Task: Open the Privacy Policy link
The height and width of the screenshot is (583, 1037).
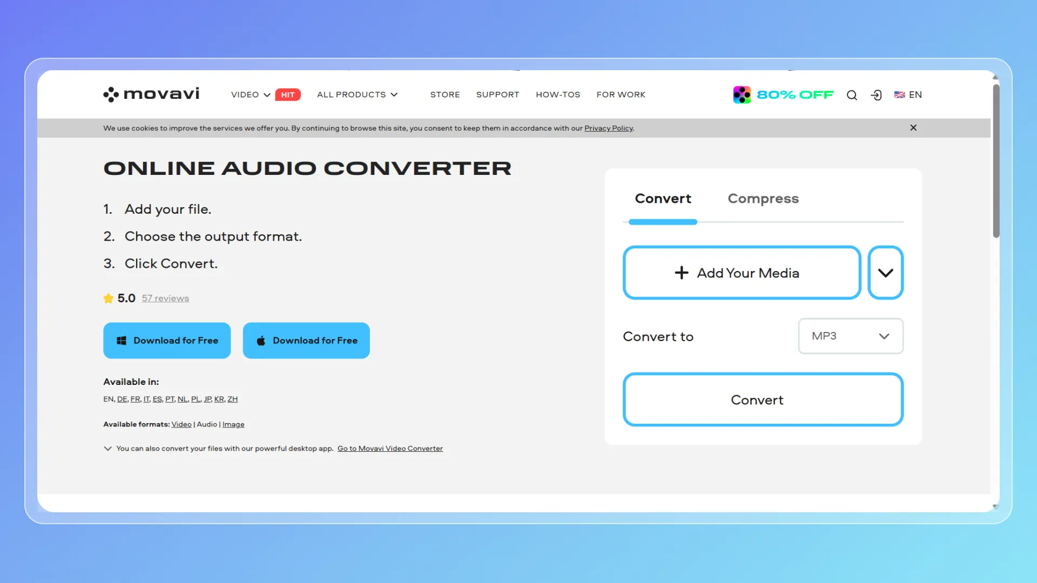Action: [608, 128]
